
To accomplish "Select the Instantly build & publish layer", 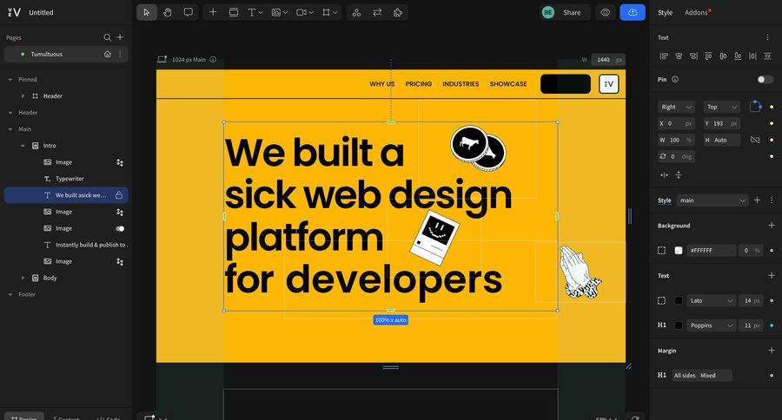I will (91, 245).
